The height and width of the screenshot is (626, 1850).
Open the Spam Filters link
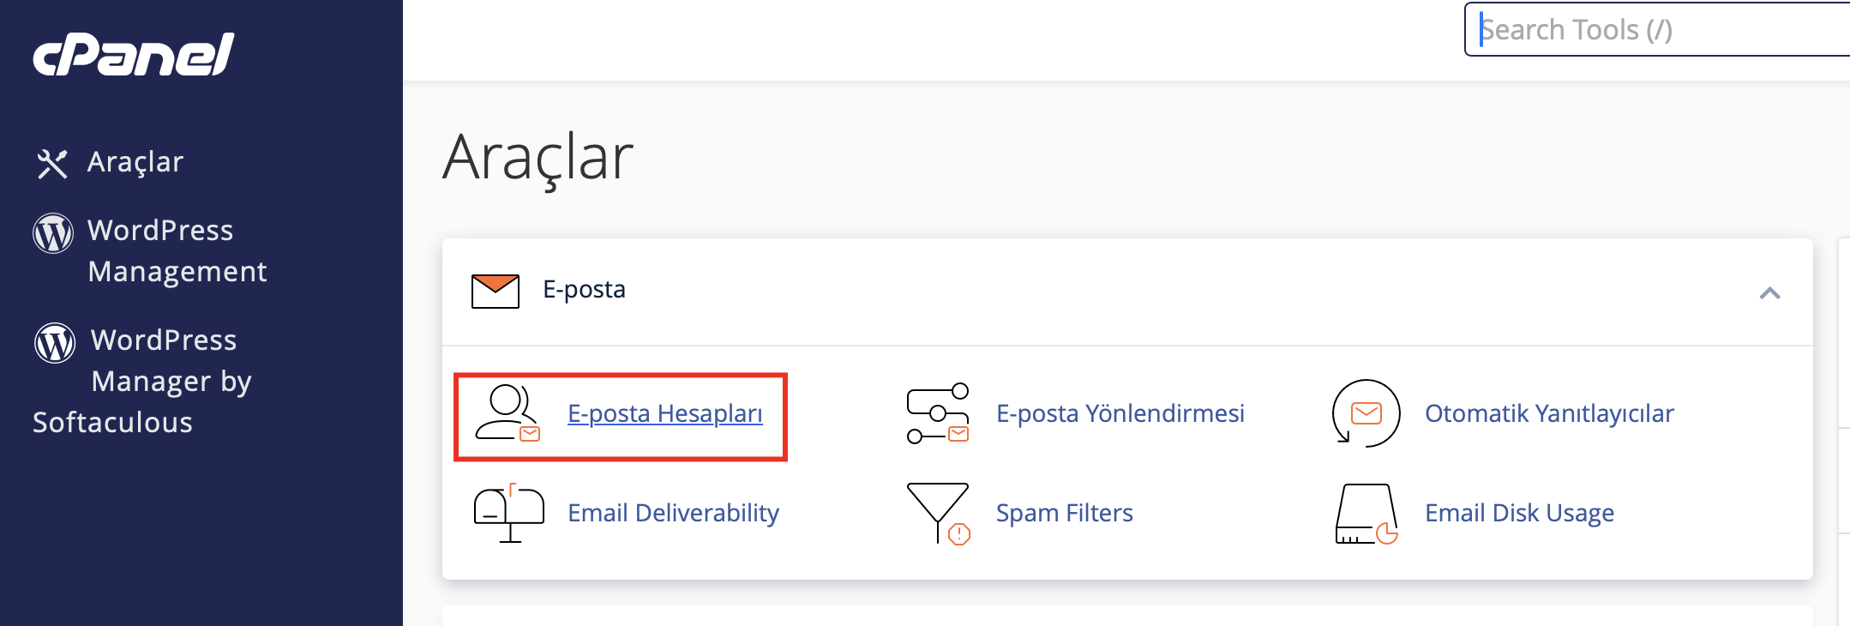coord(1064,513)
